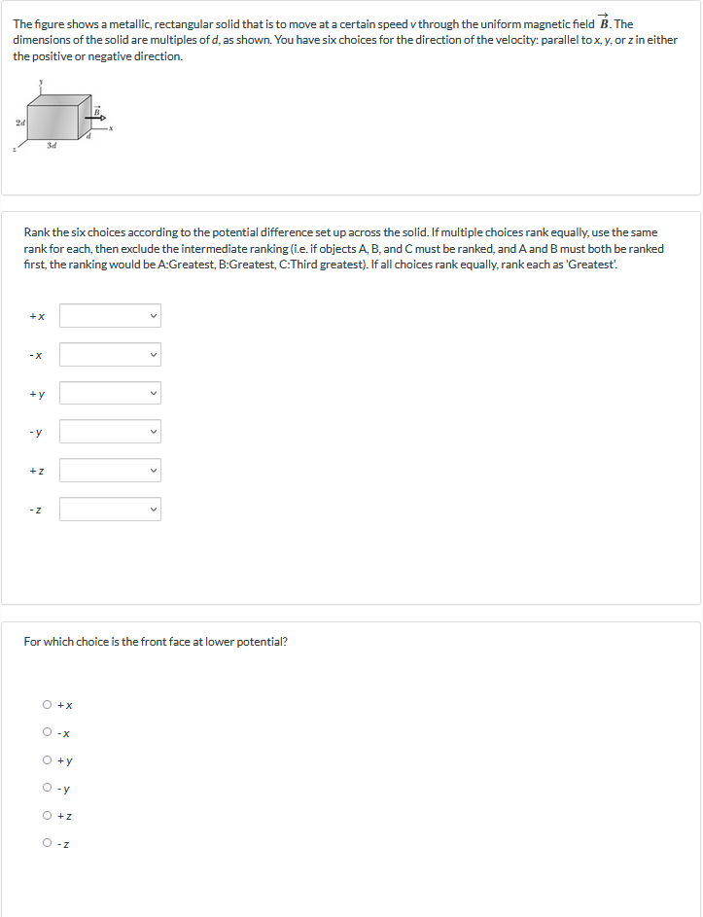Open the +x ranking dropdown

tap(110, 316)
